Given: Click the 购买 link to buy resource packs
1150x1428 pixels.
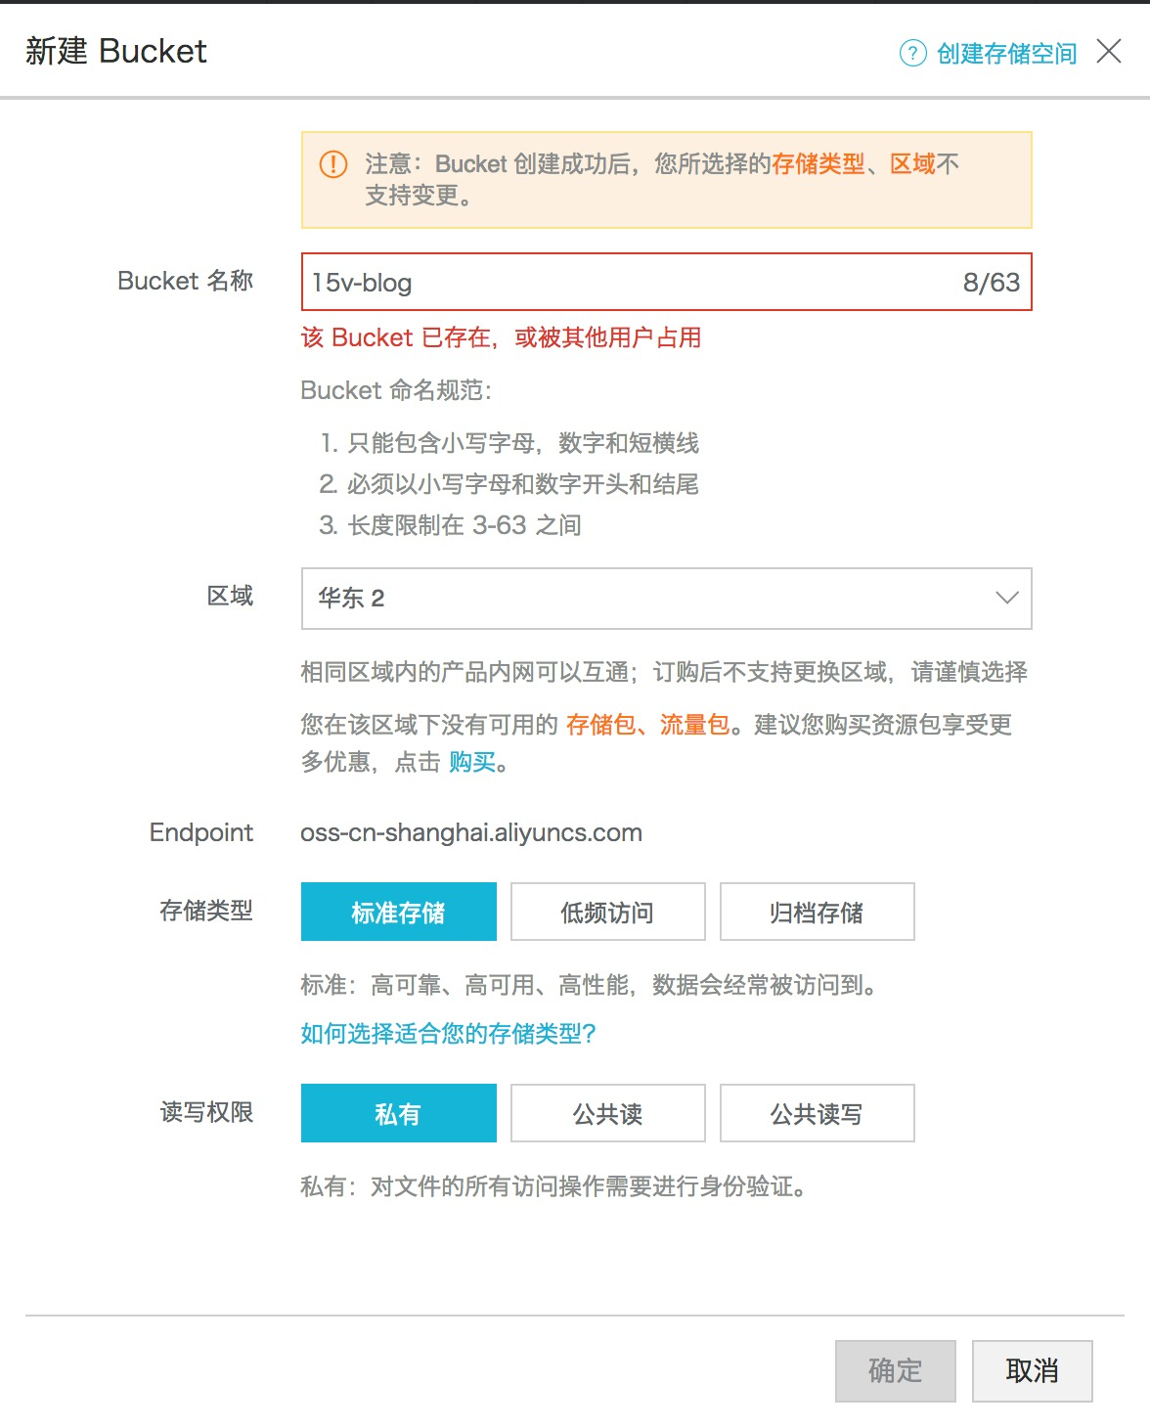Looking at the screenshot, I should [x=472, y=764].
